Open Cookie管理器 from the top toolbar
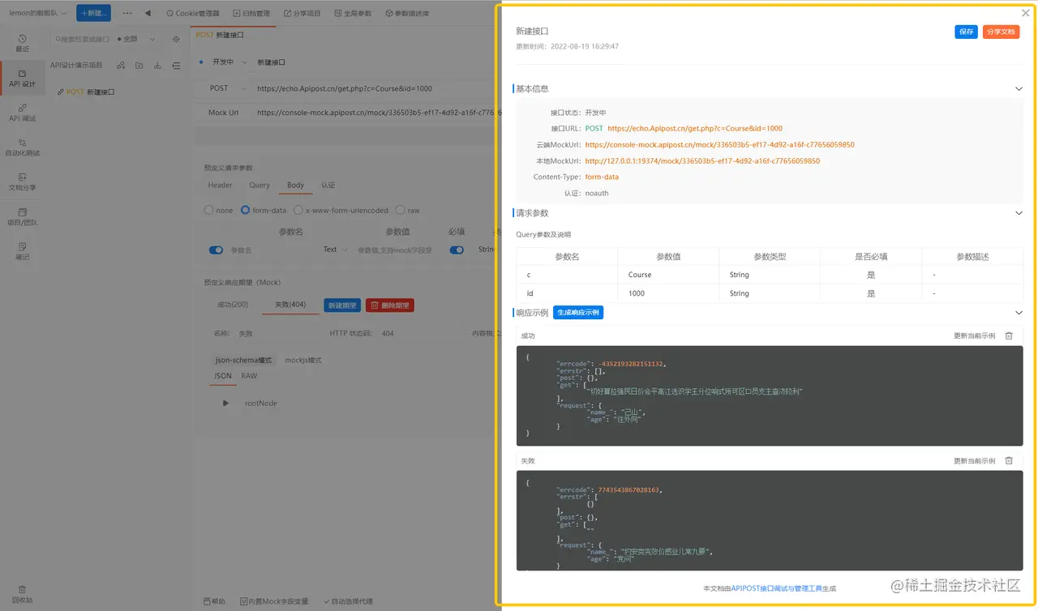Image resolution: width=1038 pixels, height=611 pixels. 192,13
